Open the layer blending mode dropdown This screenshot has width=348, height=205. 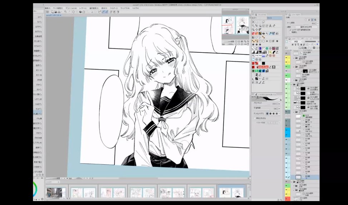click(x=297, y=41)
